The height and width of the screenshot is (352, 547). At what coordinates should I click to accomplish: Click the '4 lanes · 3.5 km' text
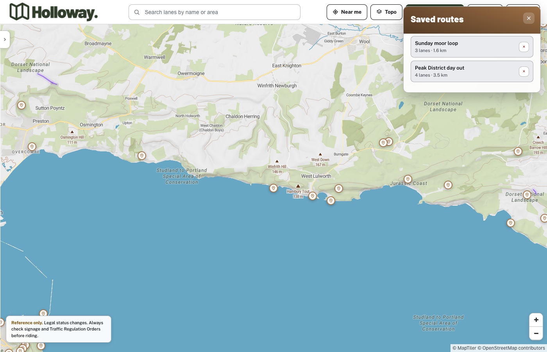[x=431, y=75]
